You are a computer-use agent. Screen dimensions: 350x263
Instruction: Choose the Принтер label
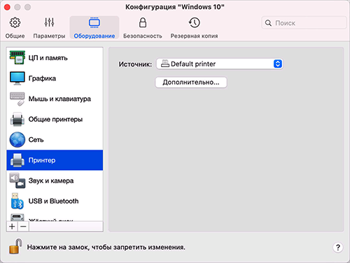click(x=42, y=160)
